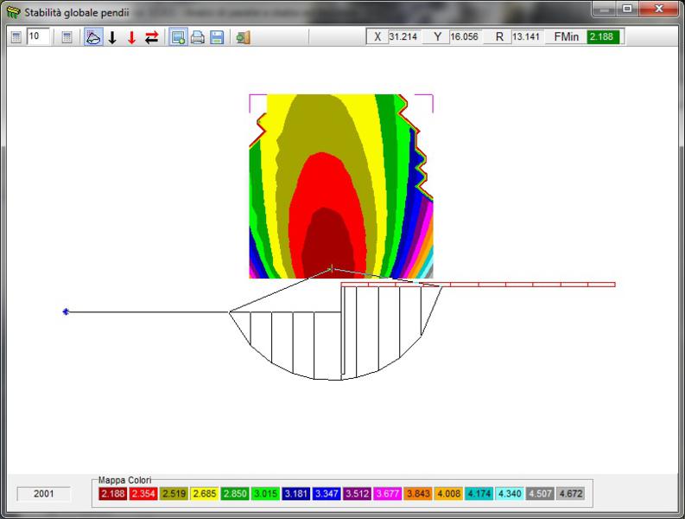Image resolution: width=685 pixels, height=519 pixels.
Task: Click the green FMin value 2.188
Action: 602,37
